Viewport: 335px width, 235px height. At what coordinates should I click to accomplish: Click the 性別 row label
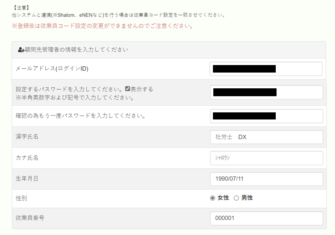(x=21, y=198)
